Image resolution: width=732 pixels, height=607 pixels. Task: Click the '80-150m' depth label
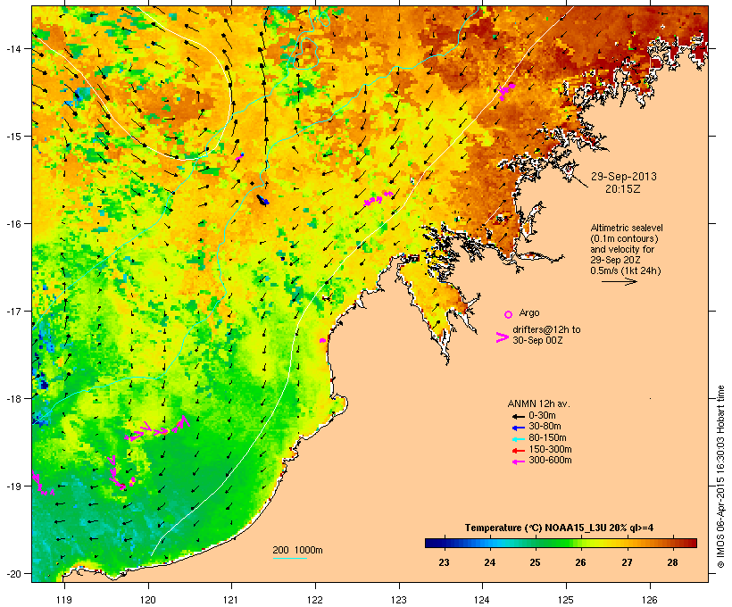click(x=547, y=438)
